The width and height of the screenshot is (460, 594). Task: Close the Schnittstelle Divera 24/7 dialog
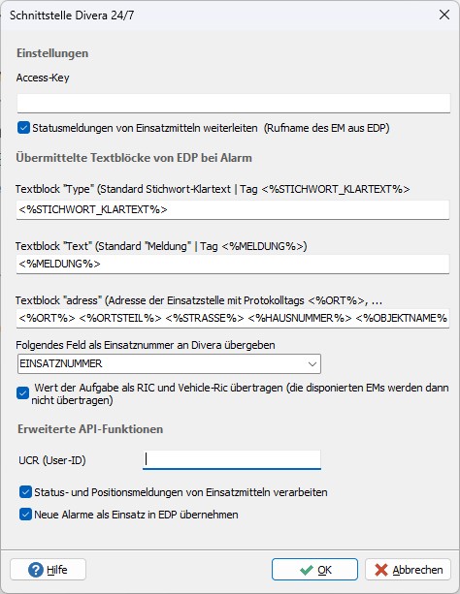(x=444, y=15)
